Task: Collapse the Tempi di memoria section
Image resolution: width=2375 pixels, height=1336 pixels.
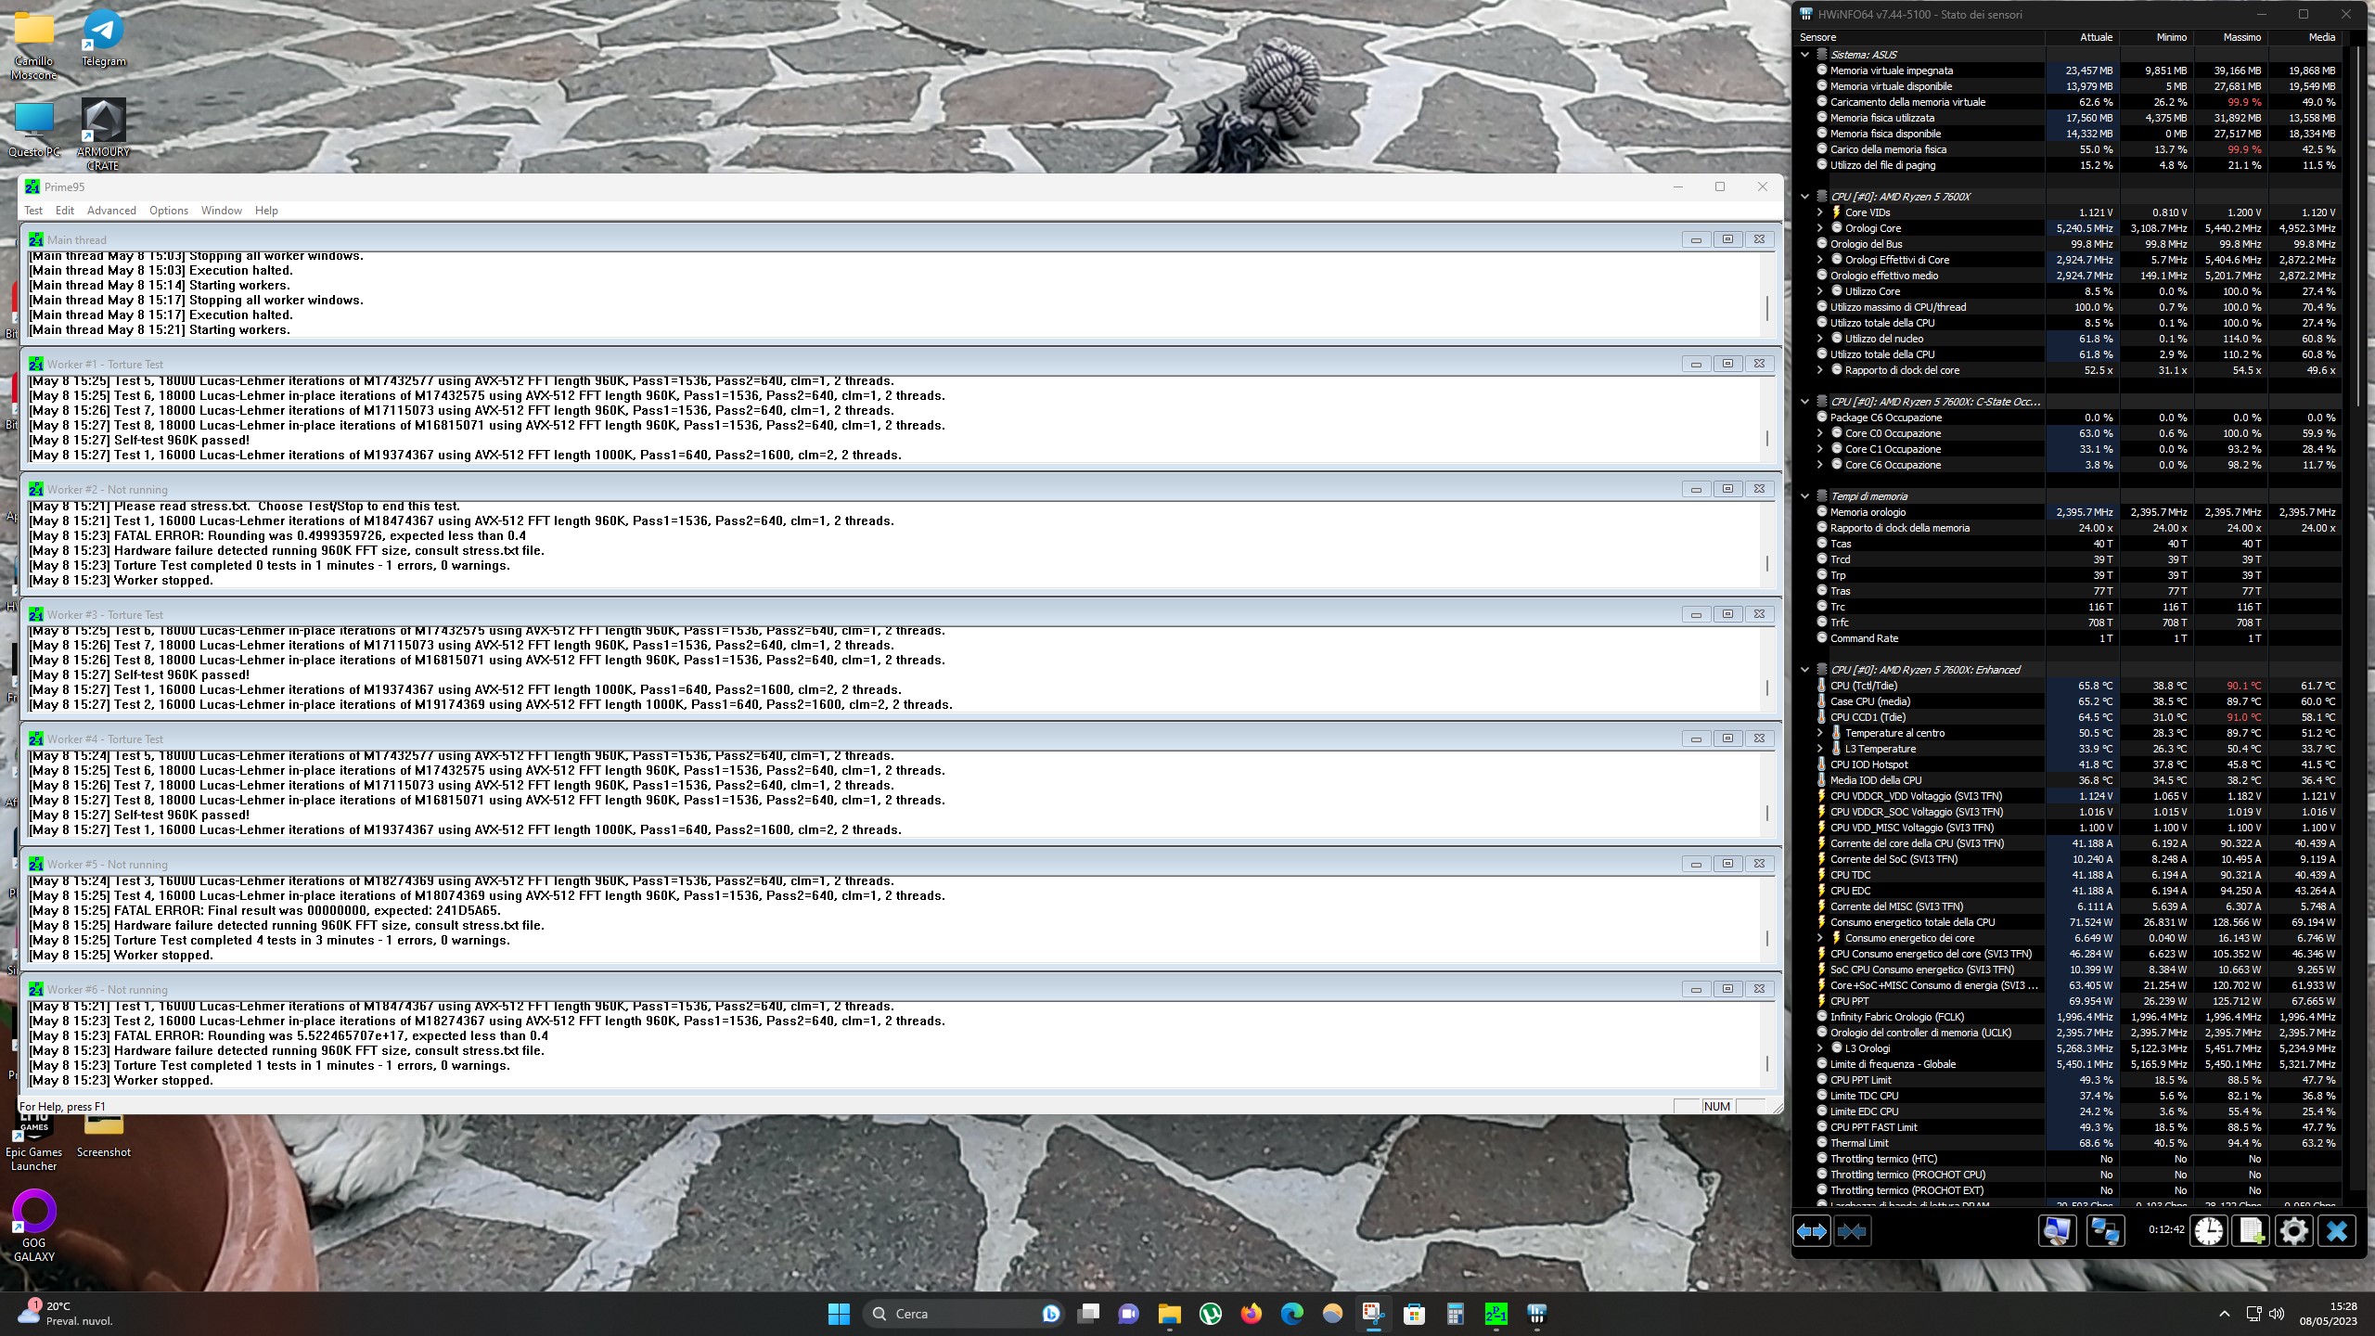Action: point(1804,496)
